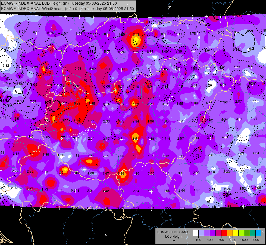This screenshot has height=245, width=266.
Task: Click the teal swatch in the legend
Action: (x=253, y=233)
